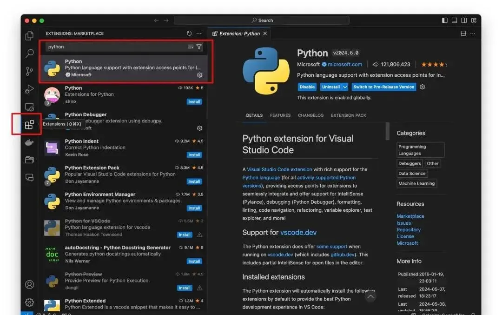This screenshot has height=315, width=502.
Task: Open the Docker view in activity bar
Action: point(29,142)
